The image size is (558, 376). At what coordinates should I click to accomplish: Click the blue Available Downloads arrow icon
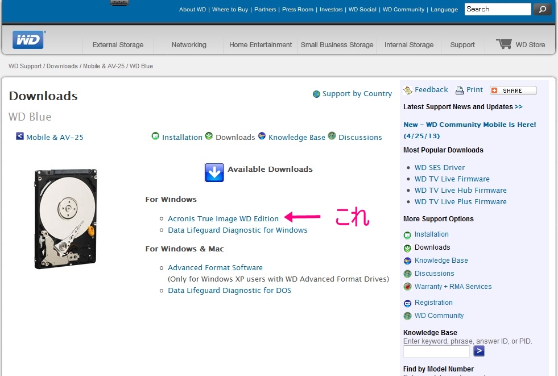214,172
